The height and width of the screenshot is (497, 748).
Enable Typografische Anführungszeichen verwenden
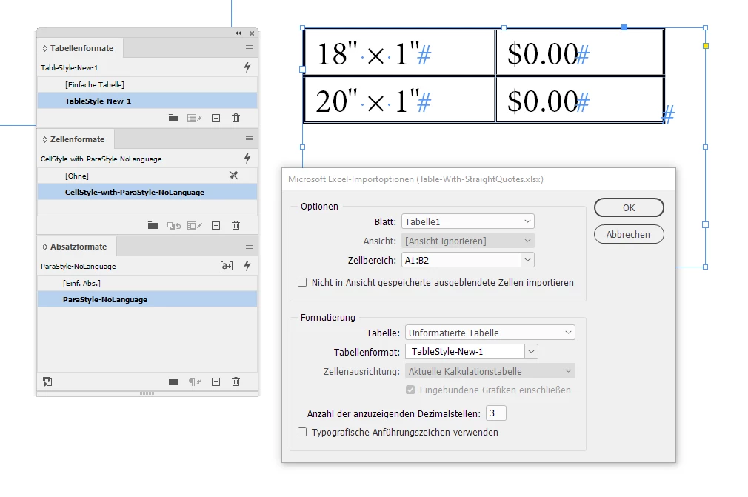pyautogui.click(x=302, y=432)
